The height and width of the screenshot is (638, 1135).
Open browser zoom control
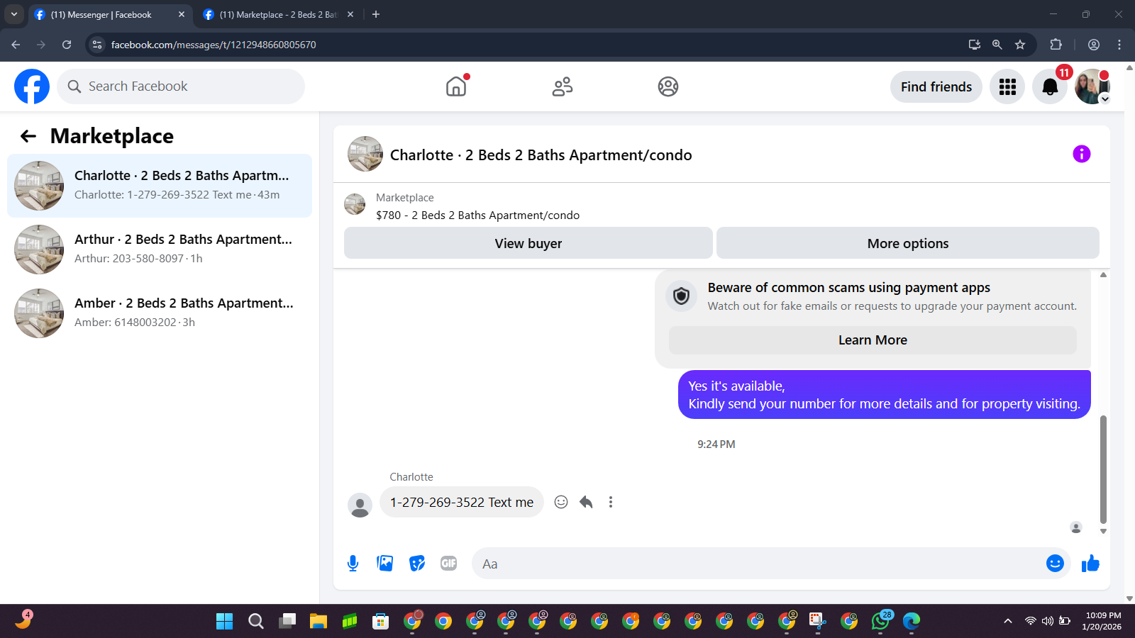(x=997, y=45)
